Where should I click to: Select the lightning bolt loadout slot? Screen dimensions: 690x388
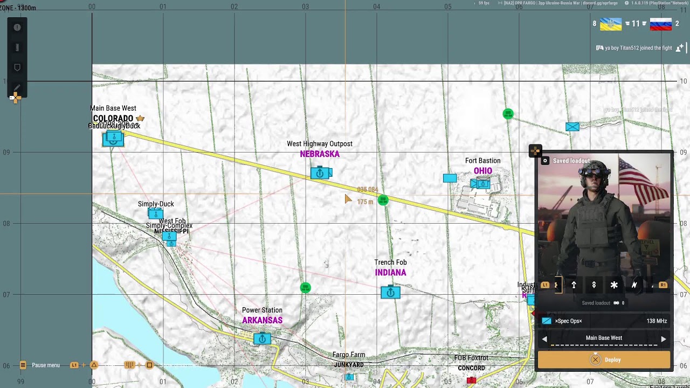coord(634,285)
